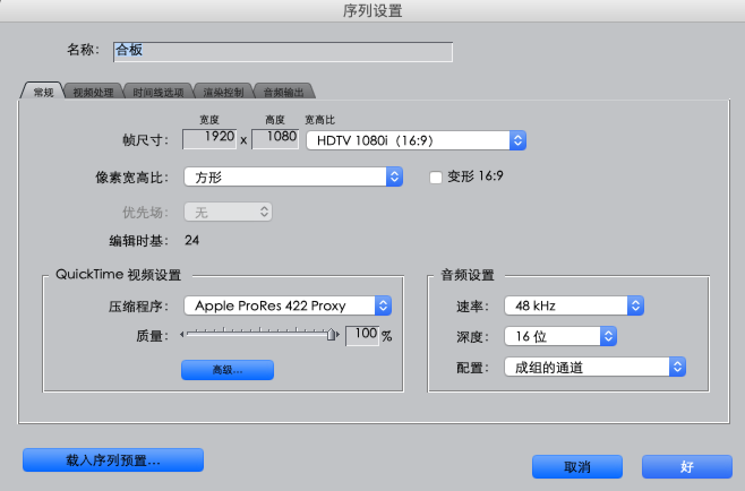Confirm settings with the 好 button

click(x=687, y=467)
